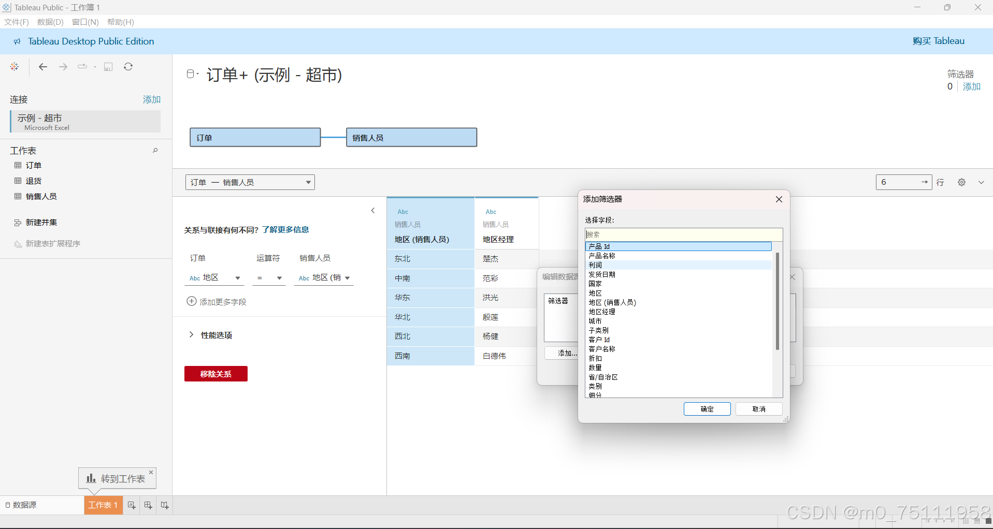This screenshot has height=529, width=993.
Task: Click the 添加 link beside 连接
Action: pos(152,99)
